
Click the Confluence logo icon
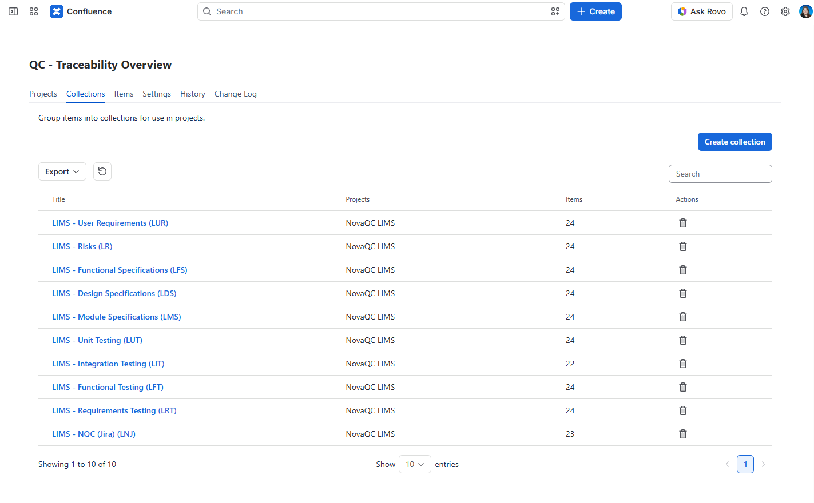pyautogui.click(x=57, y=11)
